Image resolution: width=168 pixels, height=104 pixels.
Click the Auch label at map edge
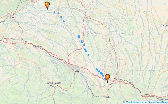coord(165,26)
